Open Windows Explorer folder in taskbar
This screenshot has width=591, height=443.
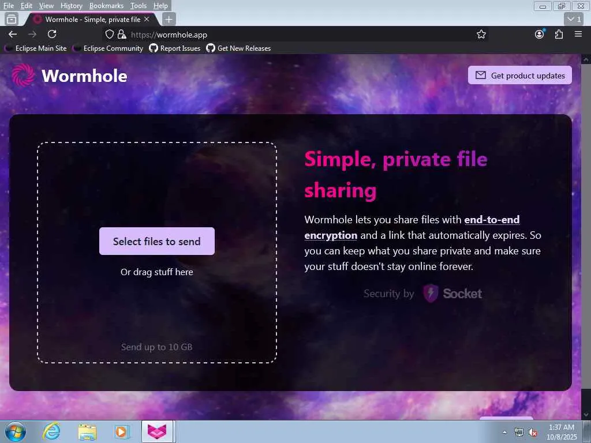(x=87, y=431)
